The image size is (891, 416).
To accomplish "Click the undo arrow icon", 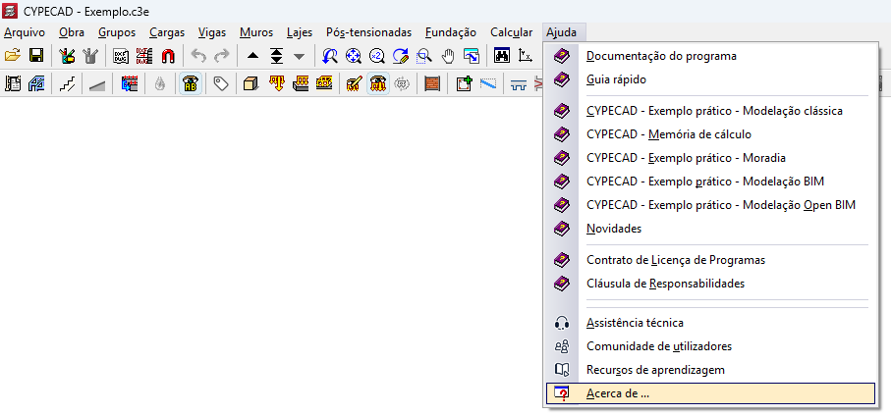I will (x=199, y=56).
